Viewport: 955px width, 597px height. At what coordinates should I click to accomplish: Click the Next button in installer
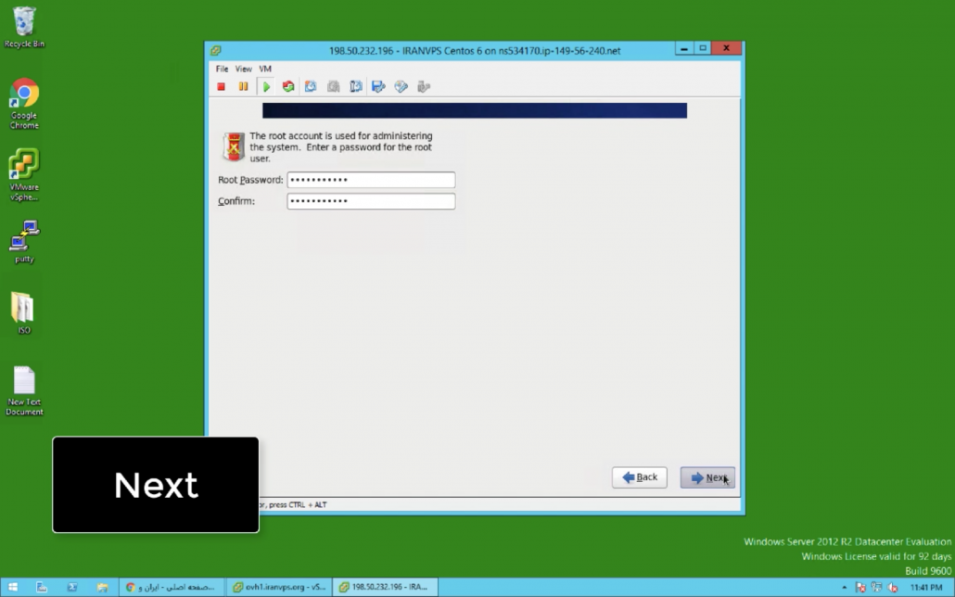point(707,477)
